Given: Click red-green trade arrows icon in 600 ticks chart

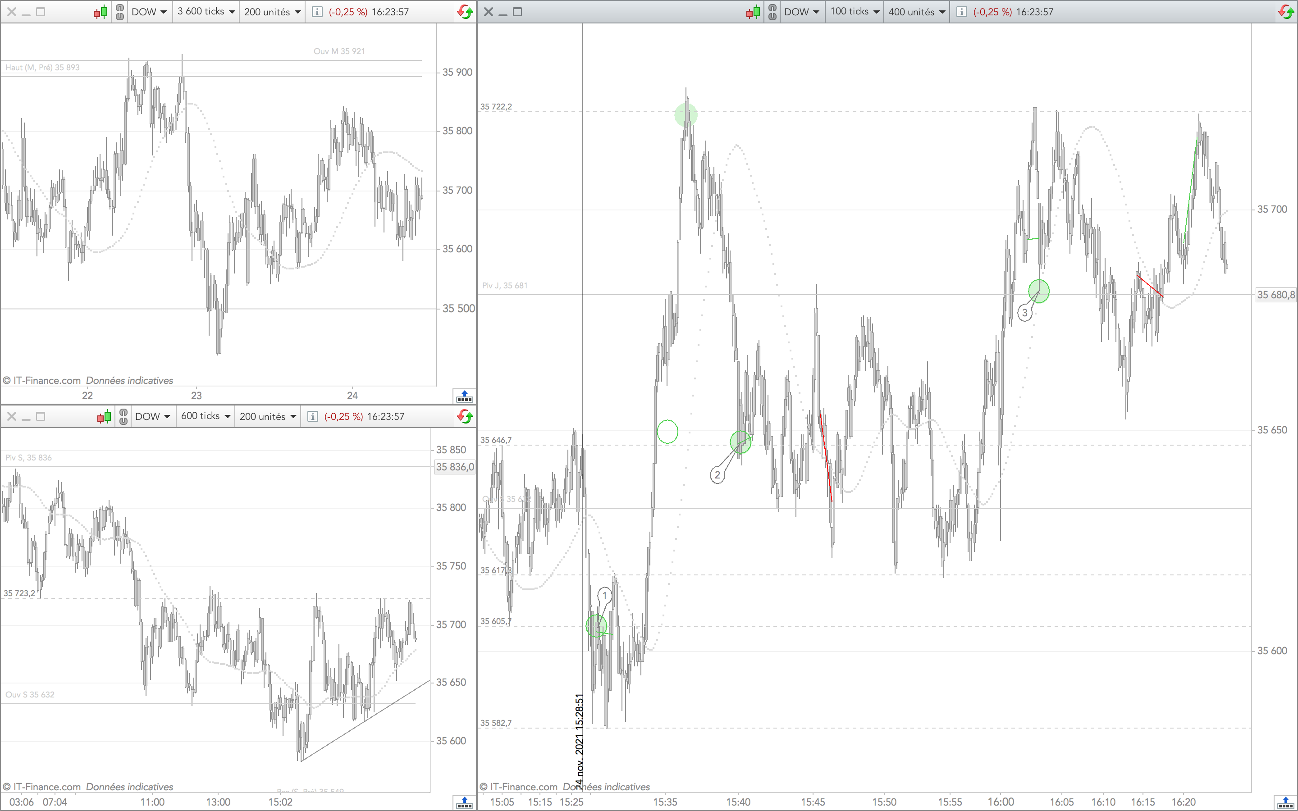Looking at the screenshot, I should coord(465,416).
